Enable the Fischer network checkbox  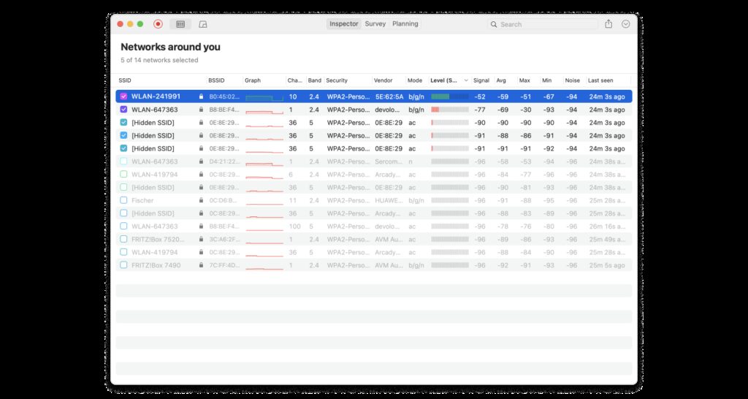[x=123, y=200]
